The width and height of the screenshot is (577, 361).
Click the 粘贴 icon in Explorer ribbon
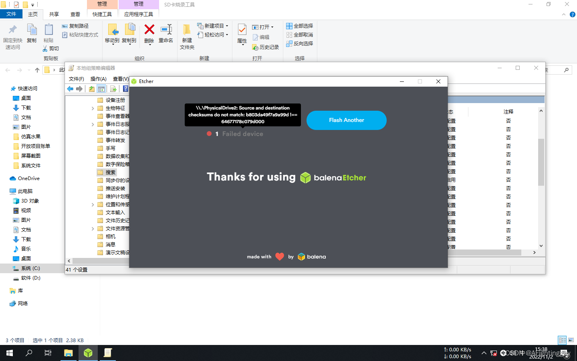tap(48, 30)
